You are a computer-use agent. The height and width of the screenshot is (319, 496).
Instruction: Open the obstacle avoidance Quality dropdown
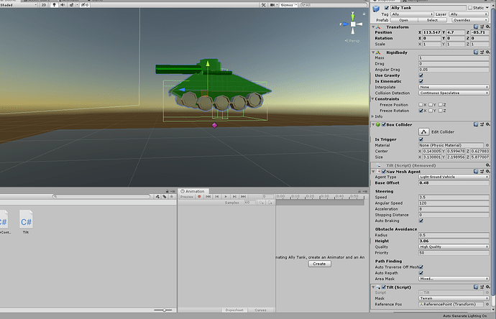coord(454,247)
